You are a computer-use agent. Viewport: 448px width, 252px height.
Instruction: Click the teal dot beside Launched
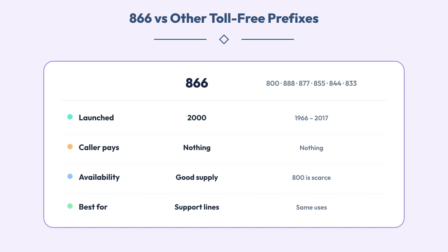70,117
